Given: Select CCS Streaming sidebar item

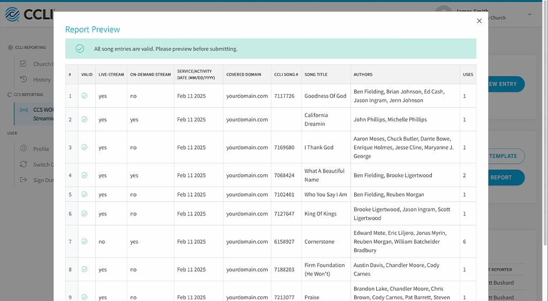Looking at the screenshot, I should pyautogui.click(x=34, y=114).
